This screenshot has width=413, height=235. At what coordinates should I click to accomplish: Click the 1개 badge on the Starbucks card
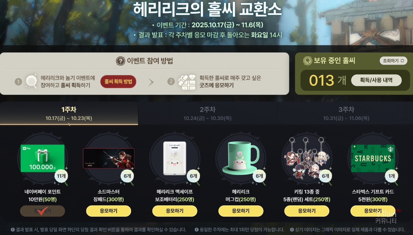[392, 176]
